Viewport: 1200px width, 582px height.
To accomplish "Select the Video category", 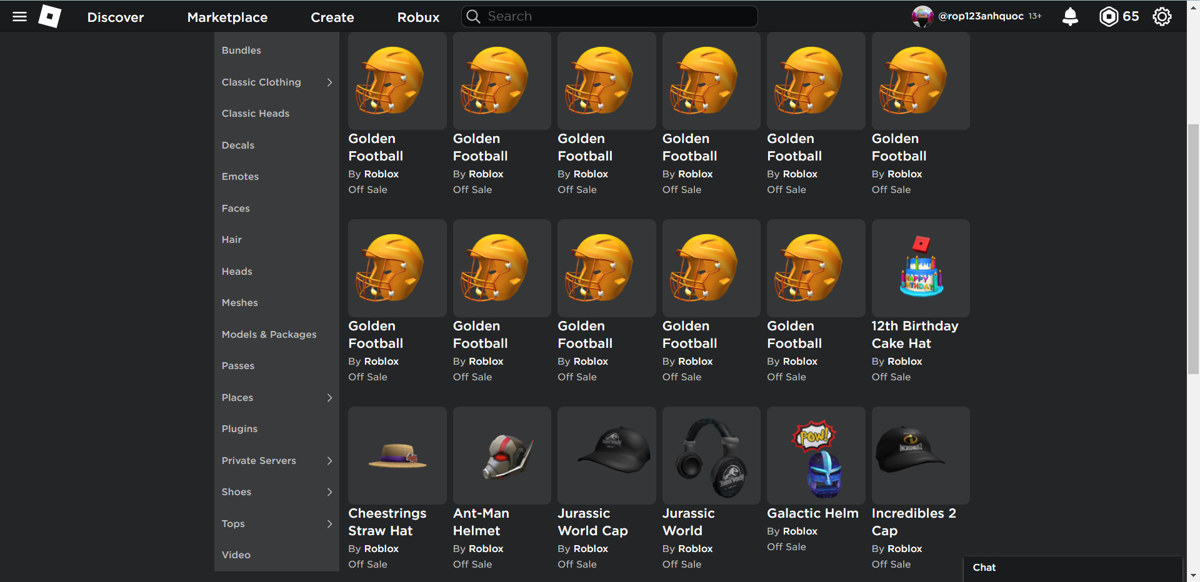I will coord(236,555).
